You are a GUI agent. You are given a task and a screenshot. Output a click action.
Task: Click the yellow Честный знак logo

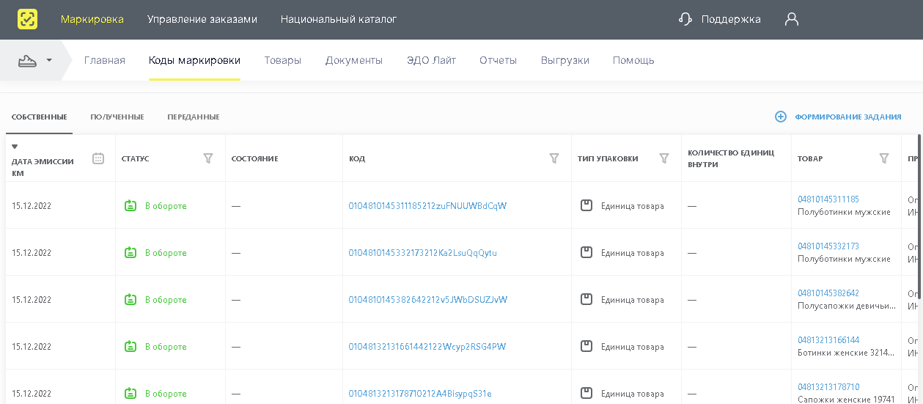click(27, 19)
